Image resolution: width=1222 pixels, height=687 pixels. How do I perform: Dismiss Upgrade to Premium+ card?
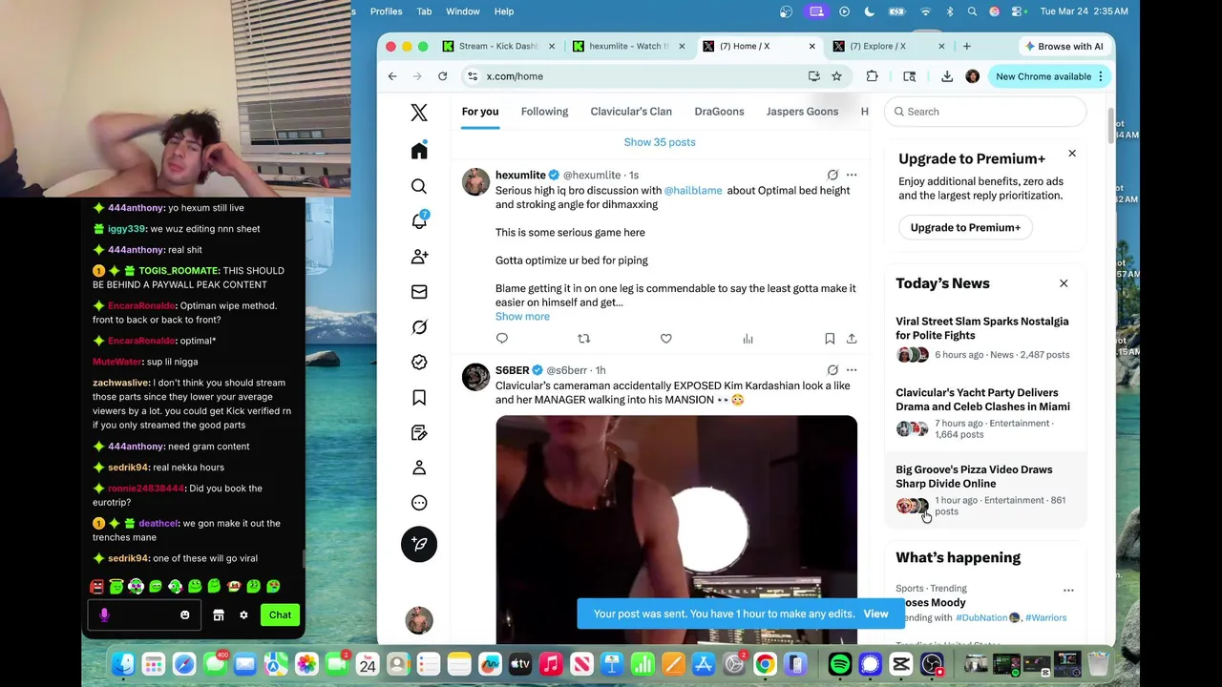pyautogui.click(x=1072, y=153)
